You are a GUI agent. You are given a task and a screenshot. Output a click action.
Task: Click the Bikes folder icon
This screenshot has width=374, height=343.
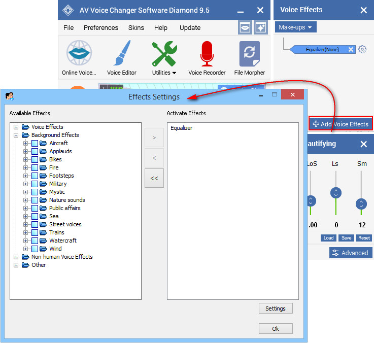43,159
